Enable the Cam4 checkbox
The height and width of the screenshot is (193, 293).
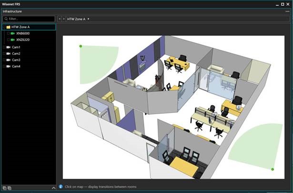[x=4, y=66]
